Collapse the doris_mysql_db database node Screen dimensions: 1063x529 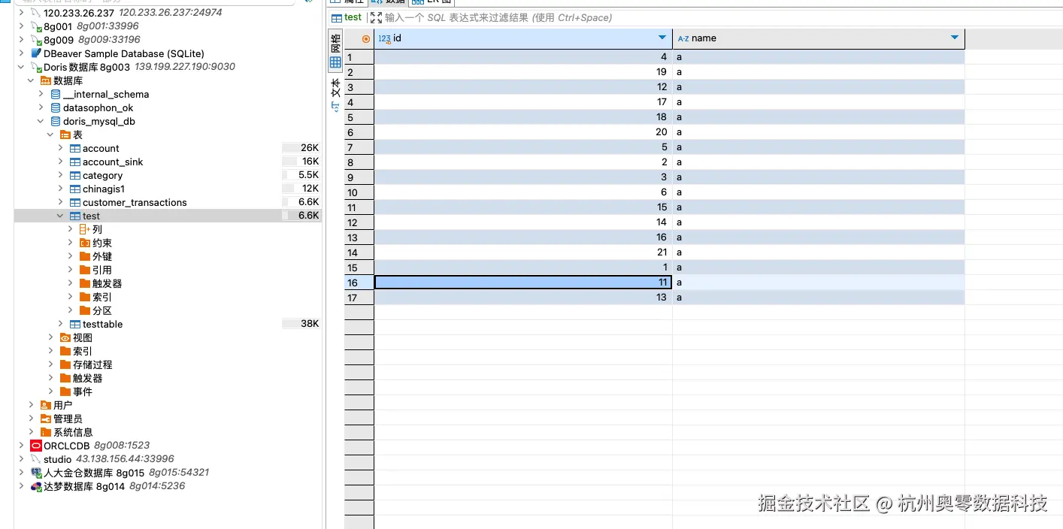pos(42,121)
